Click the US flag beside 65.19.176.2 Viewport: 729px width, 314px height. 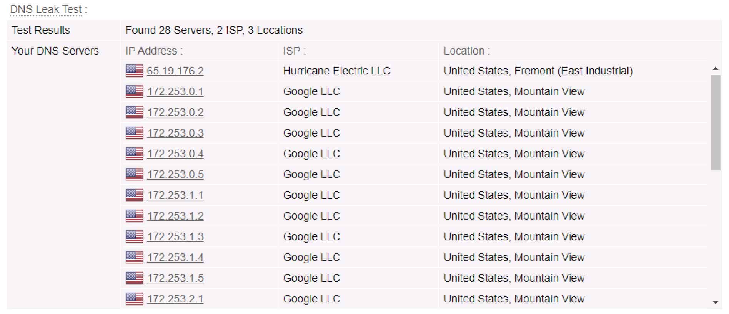[x=135, y=71]
